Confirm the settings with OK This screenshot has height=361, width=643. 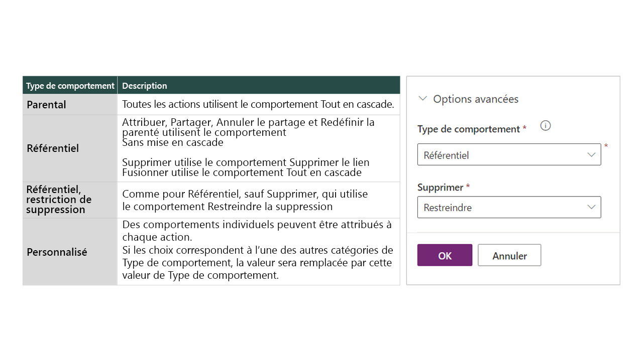[x=445, y=255]
